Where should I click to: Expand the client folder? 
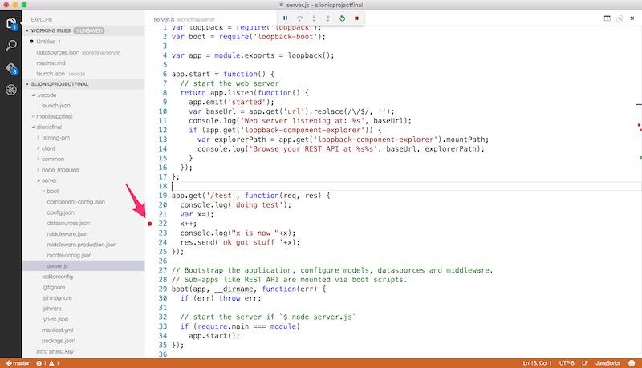tap(39, 148)
